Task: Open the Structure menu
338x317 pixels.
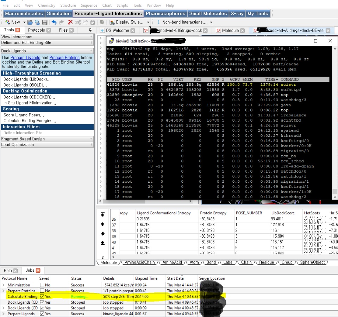Action: pos(68,5)
